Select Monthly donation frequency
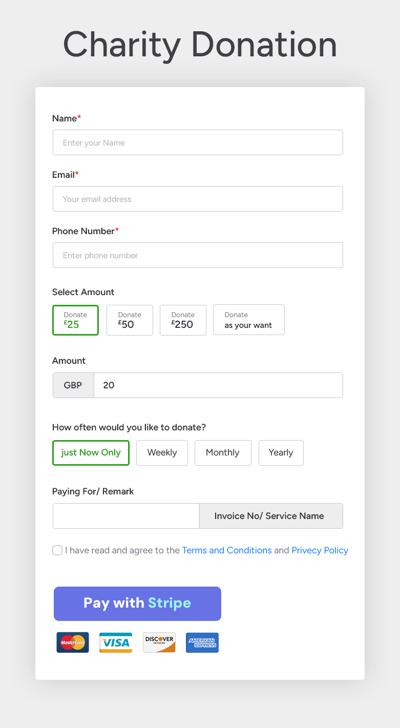Viewport: 400px width, 728px height. point(223,453)
